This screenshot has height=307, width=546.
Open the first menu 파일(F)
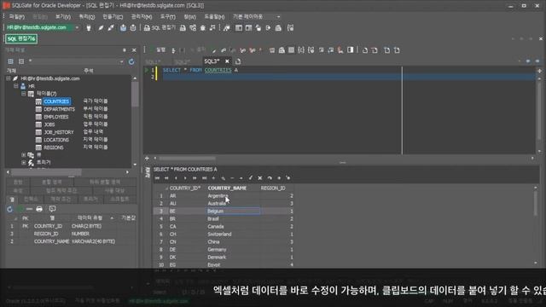[17, 17]
